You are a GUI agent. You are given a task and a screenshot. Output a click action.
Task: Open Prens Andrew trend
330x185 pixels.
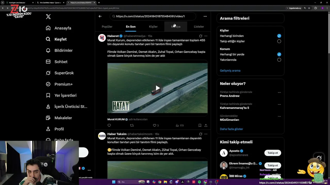point(230,96)
